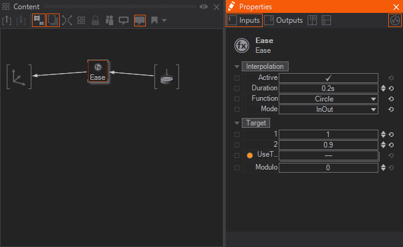
Task: Tick the small checkbox left of Duration
Action: coord(237,88)
